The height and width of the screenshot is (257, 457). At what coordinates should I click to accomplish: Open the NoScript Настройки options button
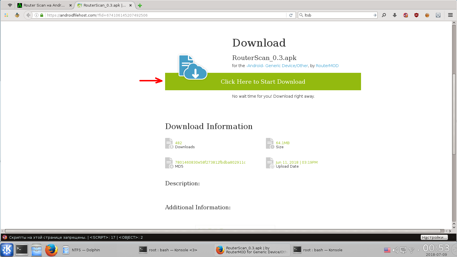coord(434,237)
